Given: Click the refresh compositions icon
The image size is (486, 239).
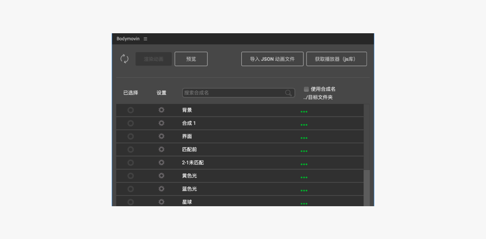Looking at the screenshot, I should [x=124, y=59].
